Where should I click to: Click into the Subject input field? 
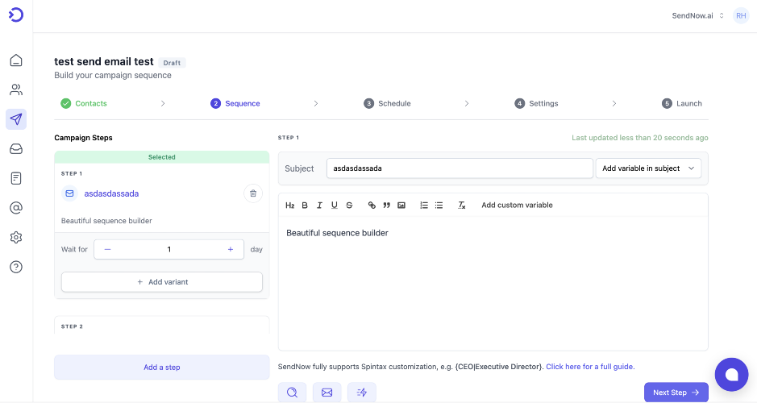(x=460, y=168)
